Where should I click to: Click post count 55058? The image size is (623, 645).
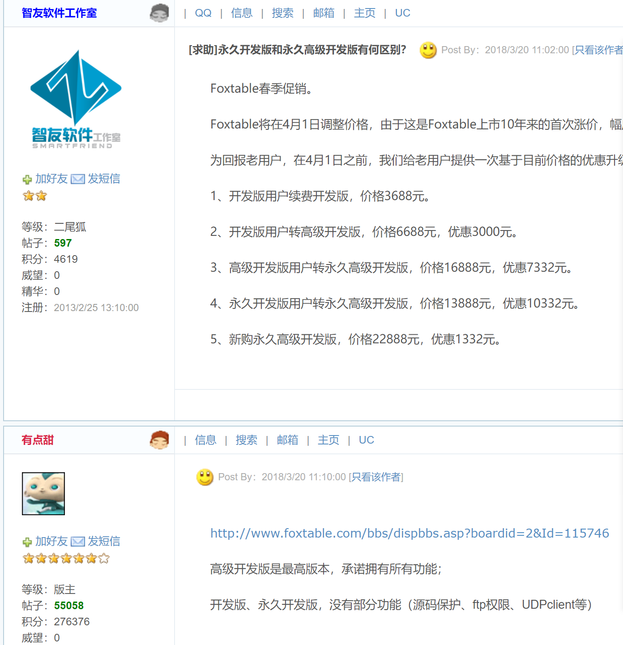click(69, 606)
